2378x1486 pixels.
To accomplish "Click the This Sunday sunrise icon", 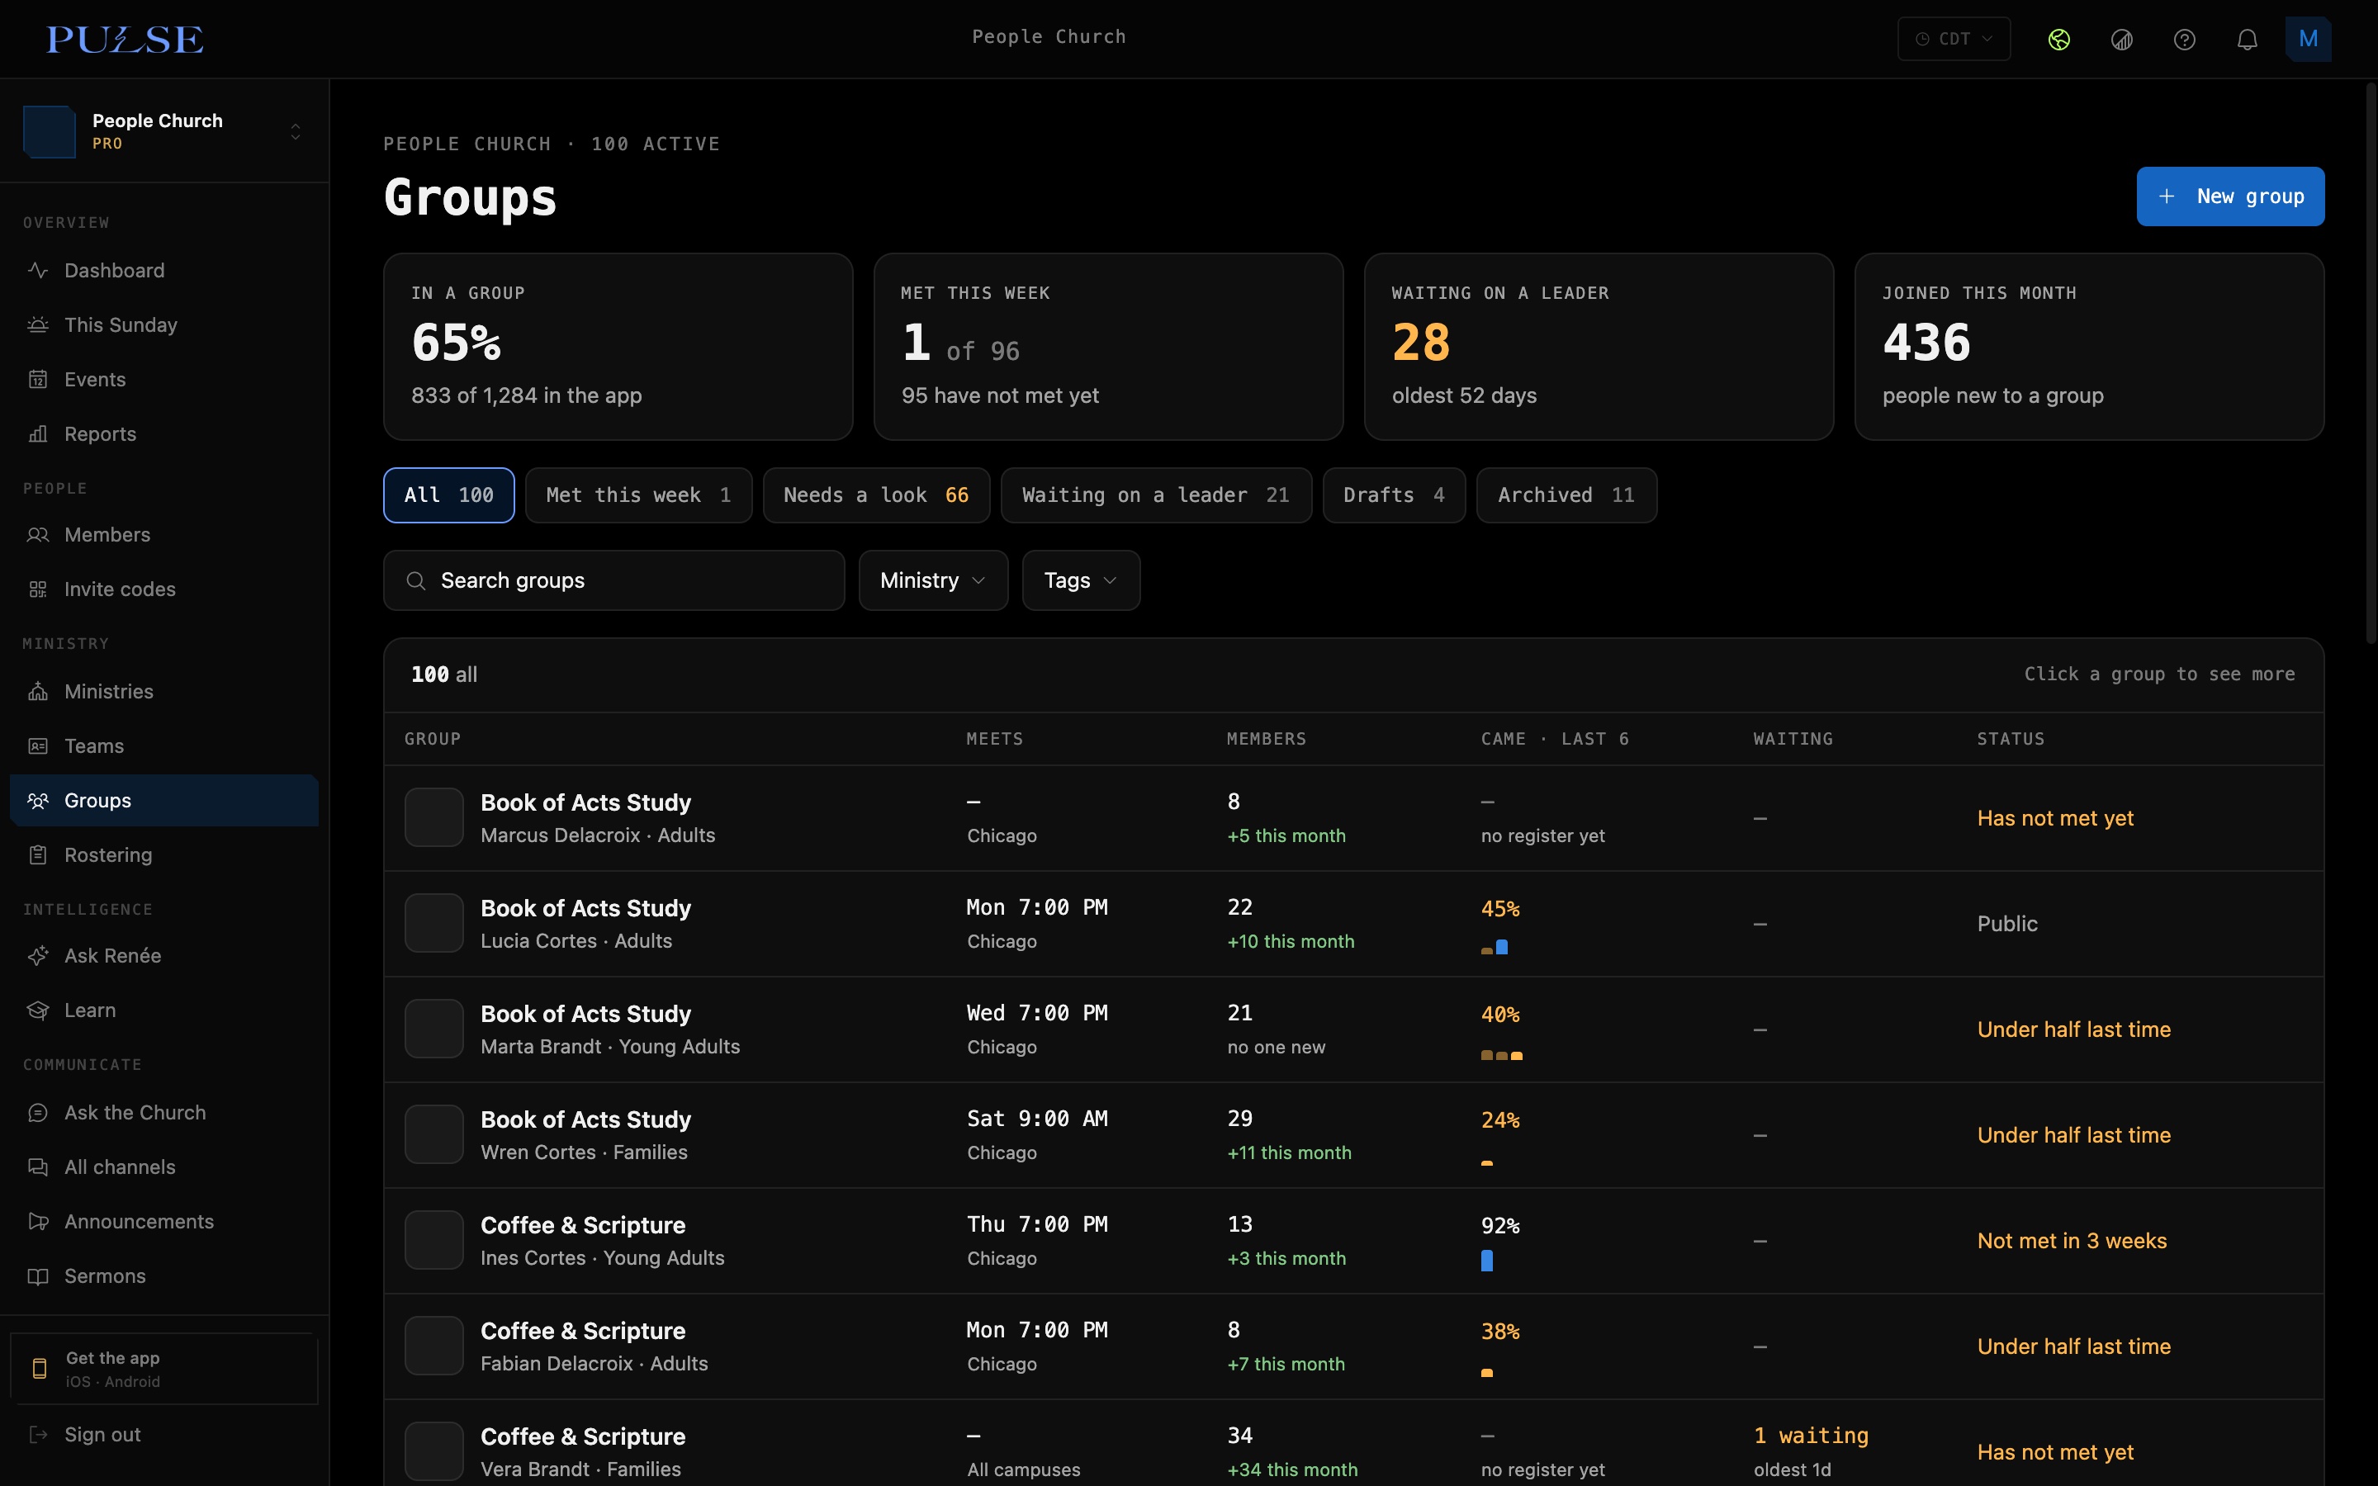I will (x=38, y=324).
